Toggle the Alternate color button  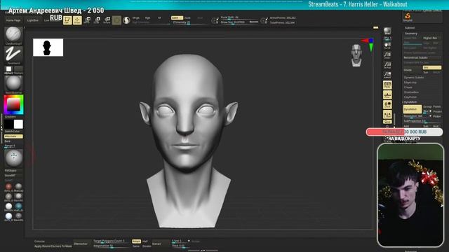click(x=13, y=136)
